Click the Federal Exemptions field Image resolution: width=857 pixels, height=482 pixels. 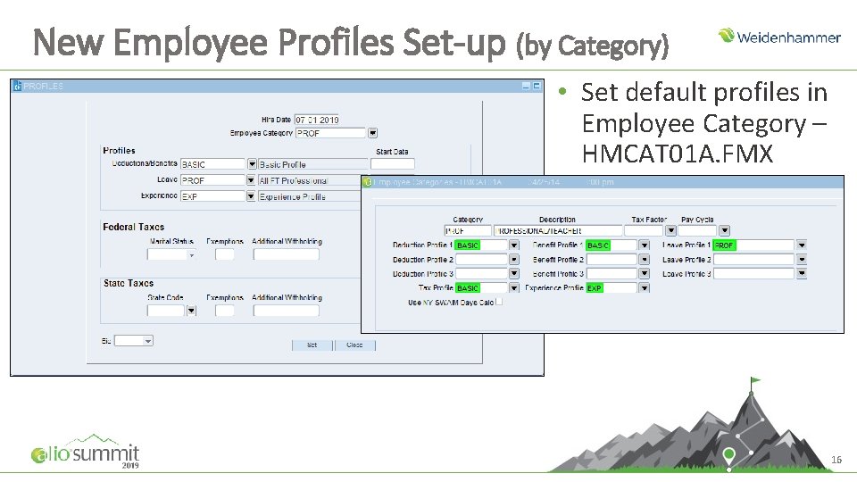click(225, 254)
